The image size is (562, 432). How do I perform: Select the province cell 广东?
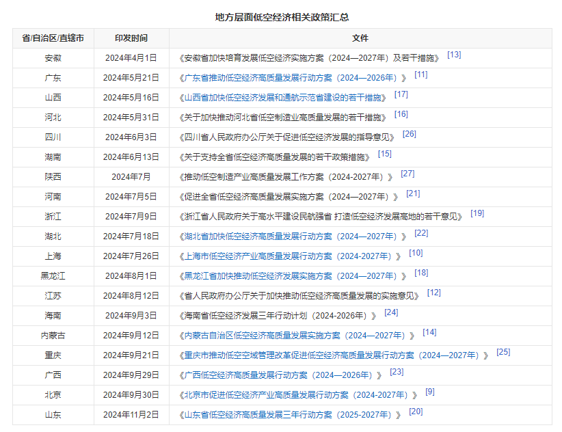[x=53, y=78]
